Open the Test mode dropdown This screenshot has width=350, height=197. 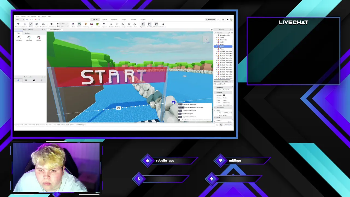coord(20,19)
